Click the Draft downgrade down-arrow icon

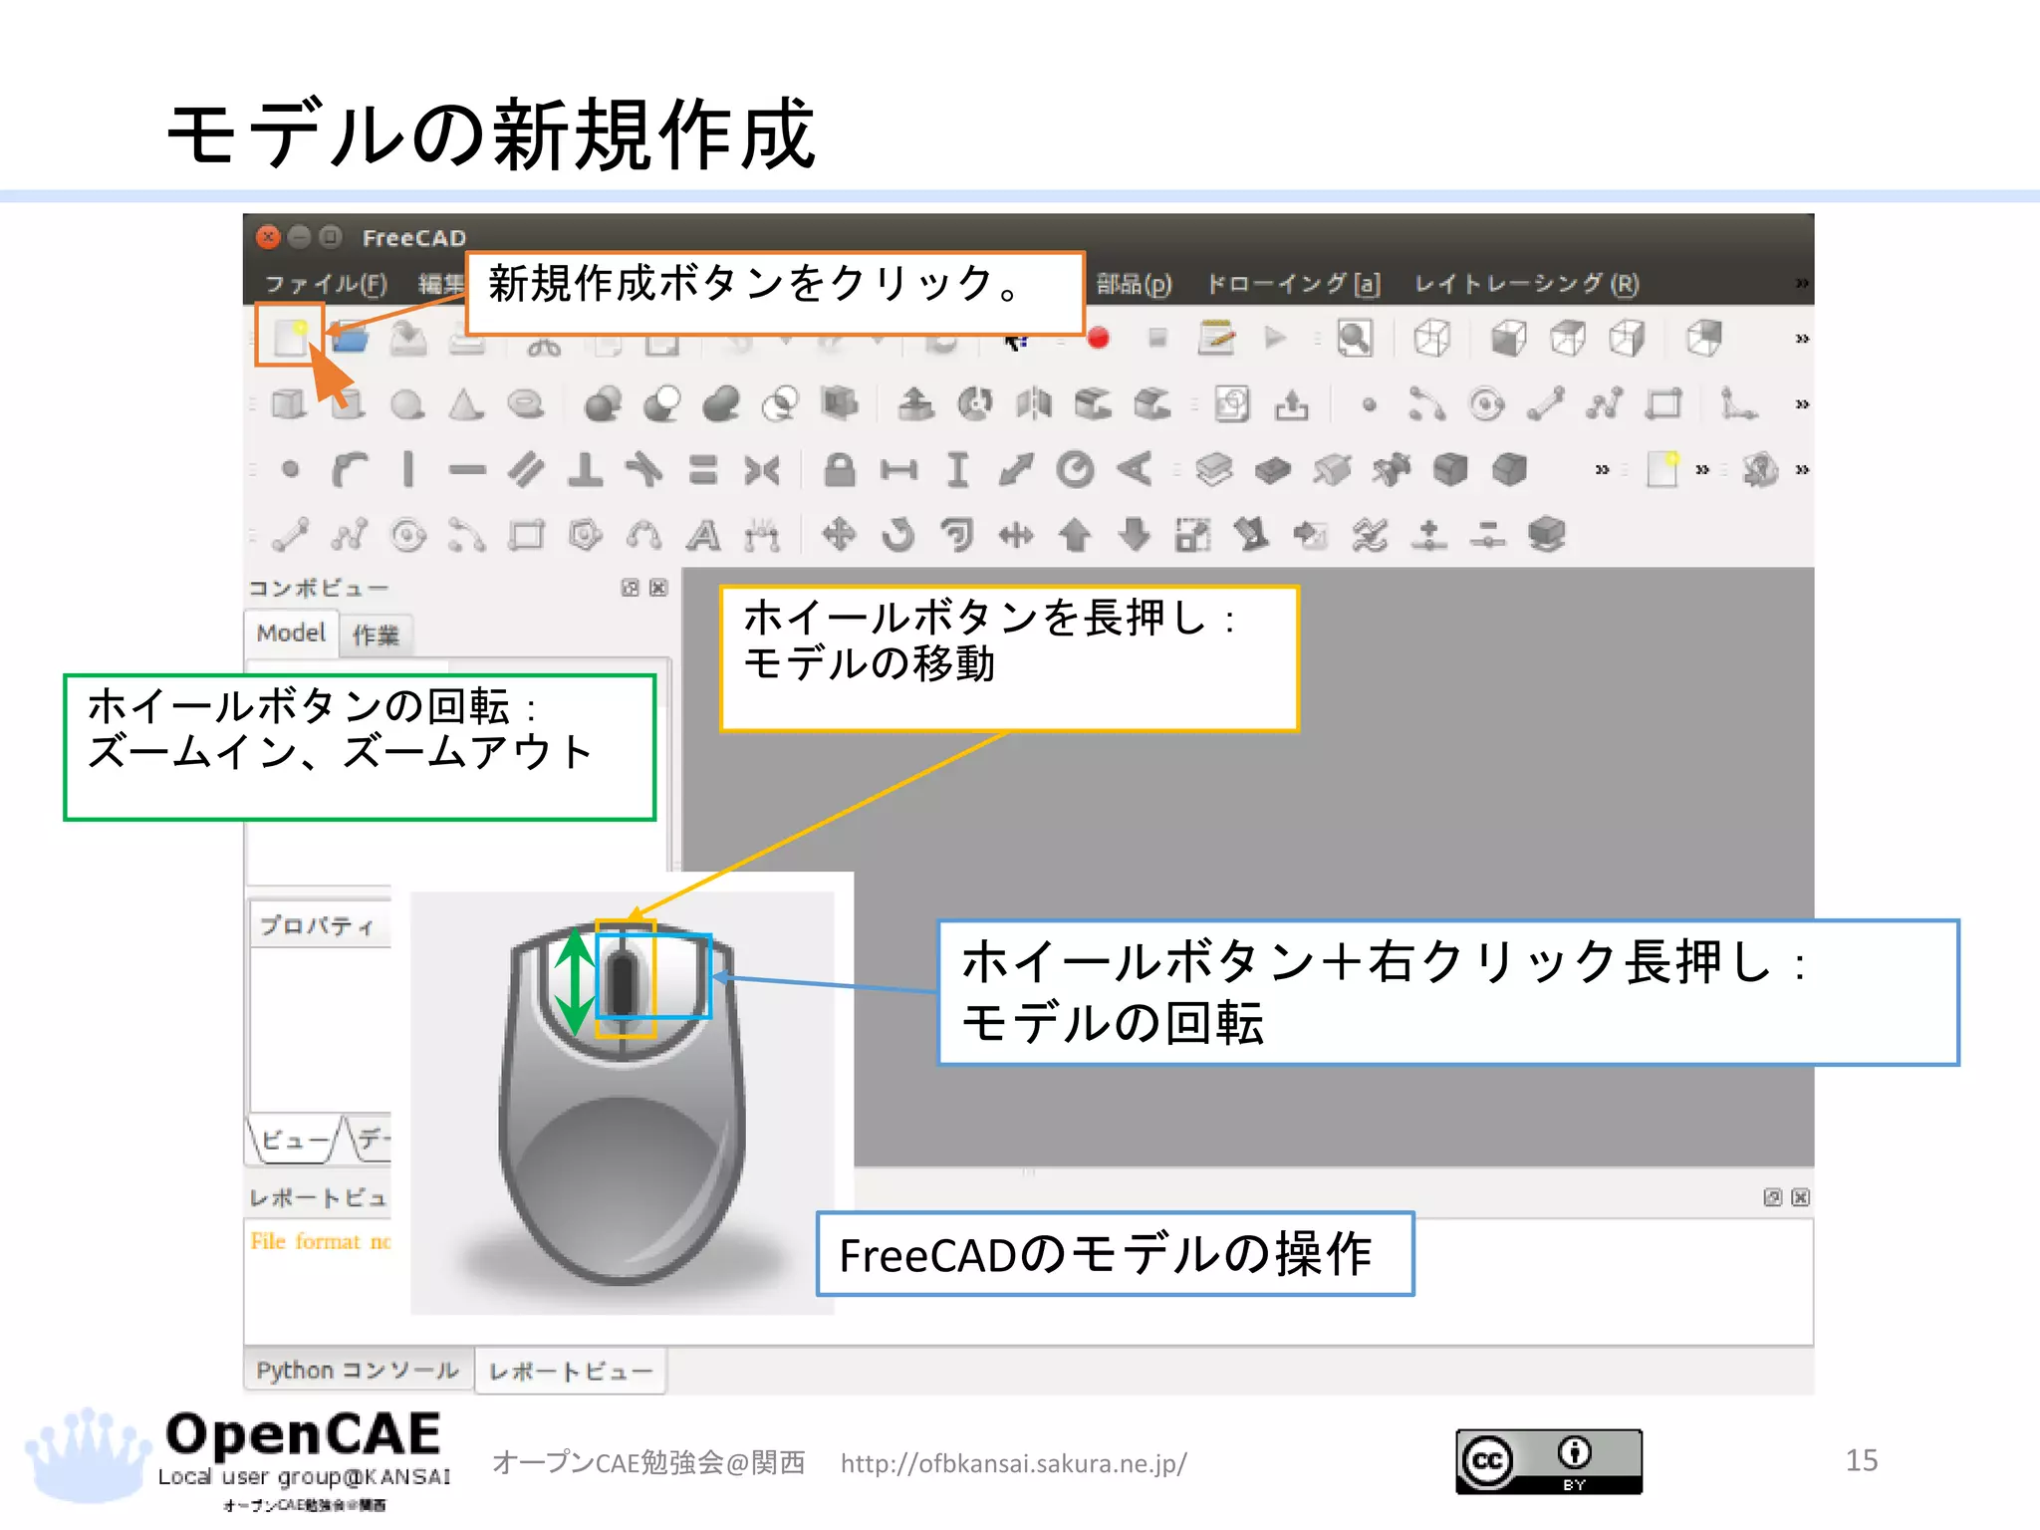[1135, 535]
